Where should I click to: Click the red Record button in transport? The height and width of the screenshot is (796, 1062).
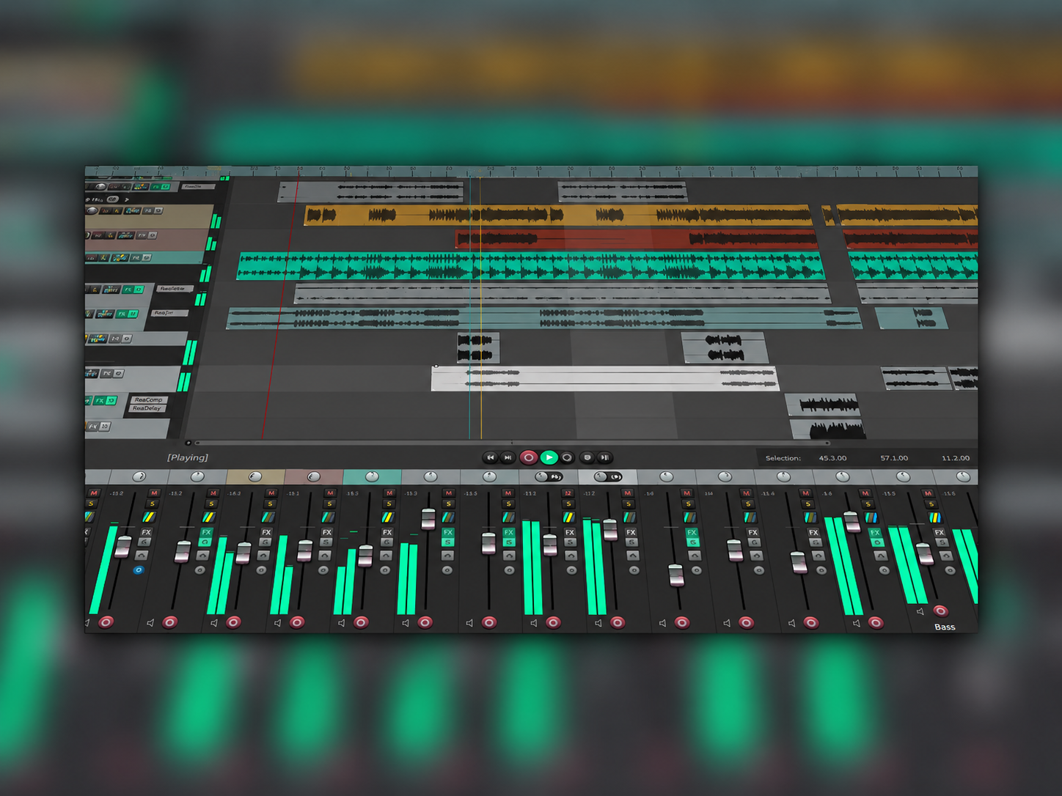[528, 457]
